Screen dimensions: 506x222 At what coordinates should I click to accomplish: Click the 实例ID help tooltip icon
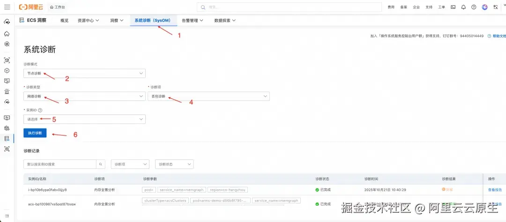pos(40,110)
